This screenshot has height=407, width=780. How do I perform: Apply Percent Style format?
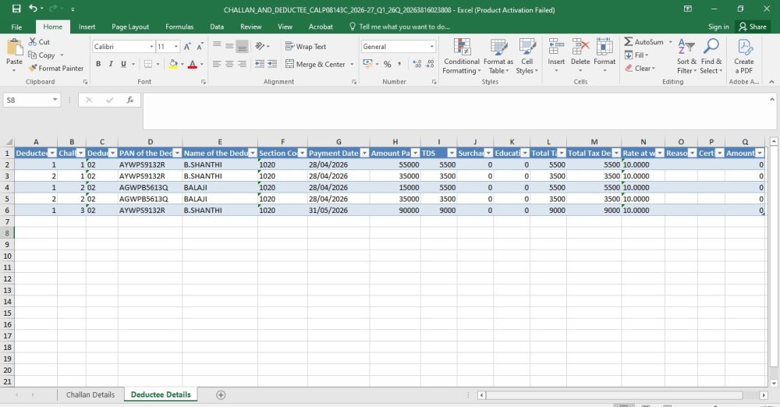(x=387, y=64)
